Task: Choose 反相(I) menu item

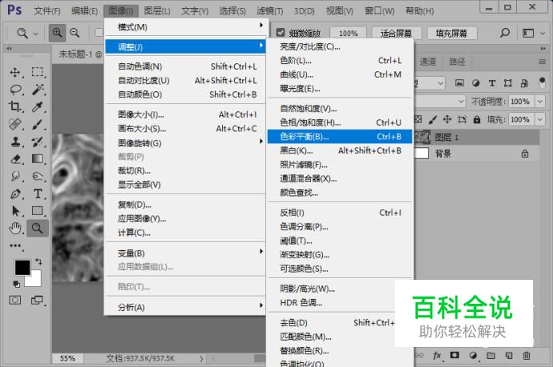Action: coord(340,213)
